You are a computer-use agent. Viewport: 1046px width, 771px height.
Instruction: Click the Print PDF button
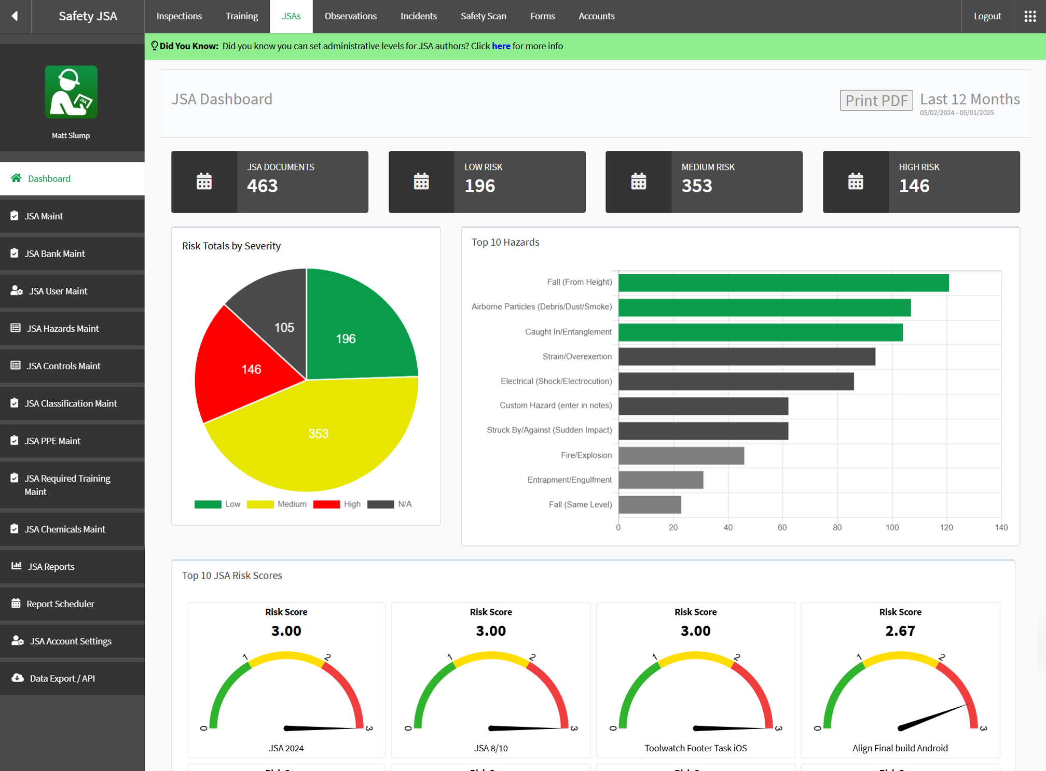click(x=876, y=100)
